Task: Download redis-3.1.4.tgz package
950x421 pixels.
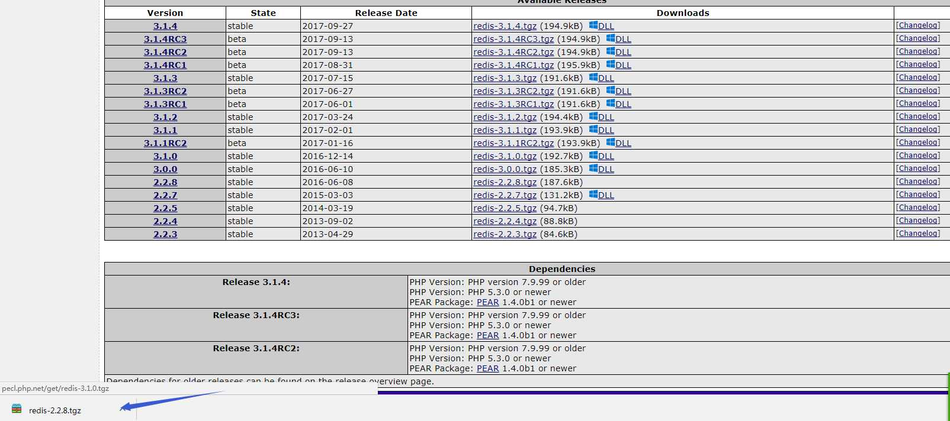Action: coord(505,26)
